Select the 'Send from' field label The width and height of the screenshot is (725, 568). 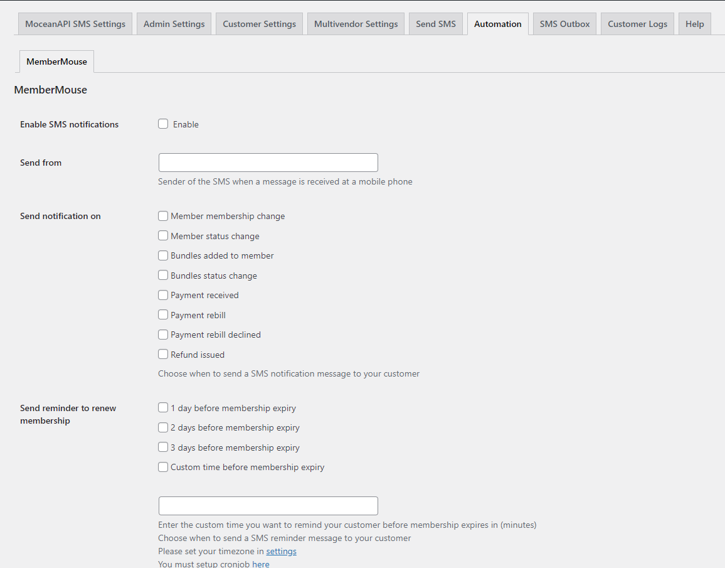coord(41,163)
